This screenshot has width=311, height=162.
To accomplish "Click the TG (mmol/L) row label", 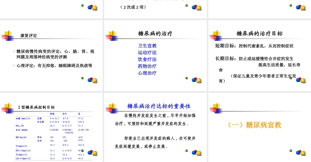I will pos(21,155).
